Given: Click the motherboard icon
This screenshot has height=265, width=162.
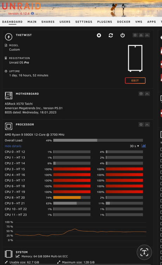Looking at the screenshot, I should pyautogui.click(x=8, y=95).
